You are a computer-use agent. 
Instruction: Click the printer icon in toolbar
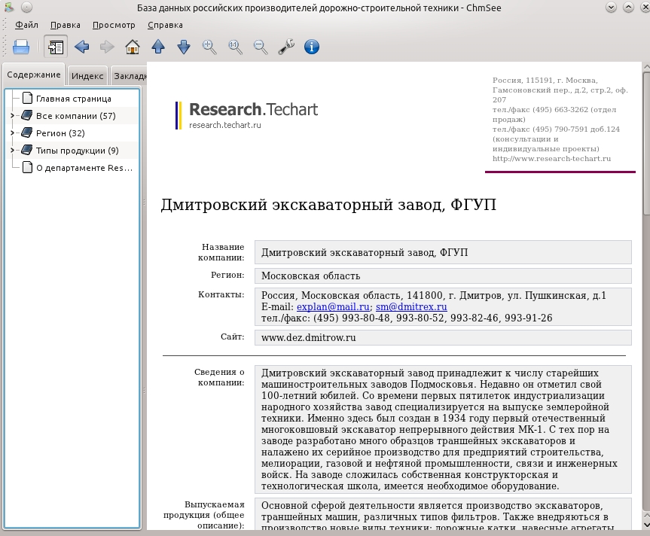click(21, 47)
